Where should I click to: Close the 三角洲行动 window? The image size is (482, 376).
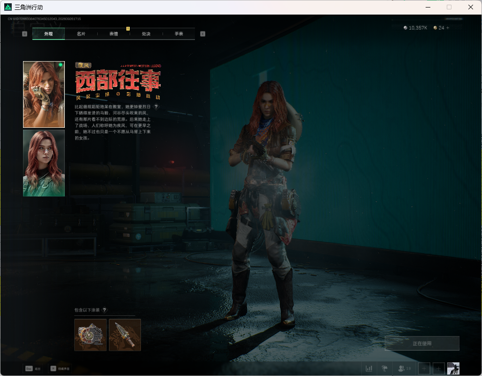point(471,7)
